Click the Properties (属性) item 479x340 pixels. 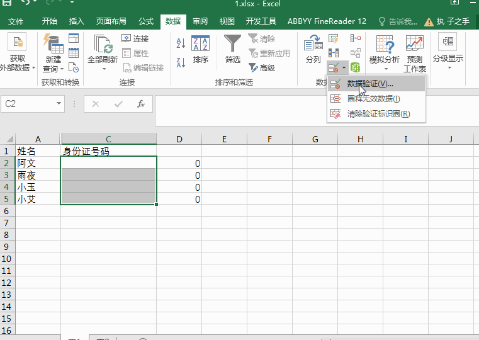pyautogui.click(x=135, y=53)
